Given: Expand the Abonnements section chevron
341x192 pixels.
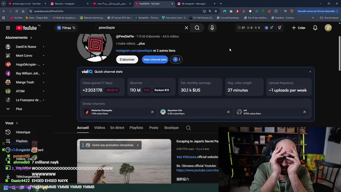Looking at the screenshot, I should coord(31,38).
